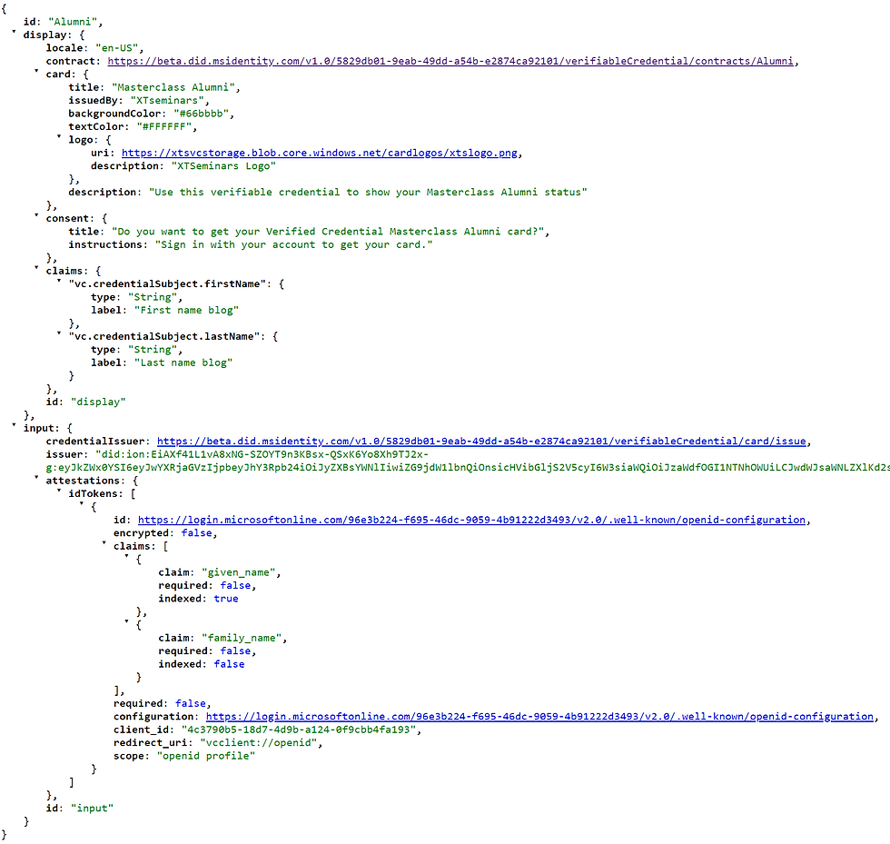Select the did:ion issuer string

click(468, 461)
